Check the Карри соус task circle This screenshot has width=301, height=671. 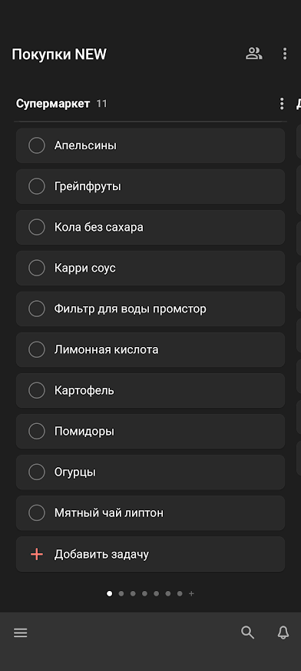pos(37,268)
